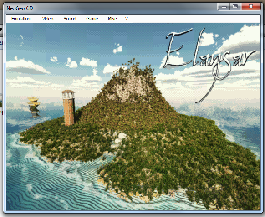Click the brick tower in game display
The image size is (265, 217).
[69, 108]
